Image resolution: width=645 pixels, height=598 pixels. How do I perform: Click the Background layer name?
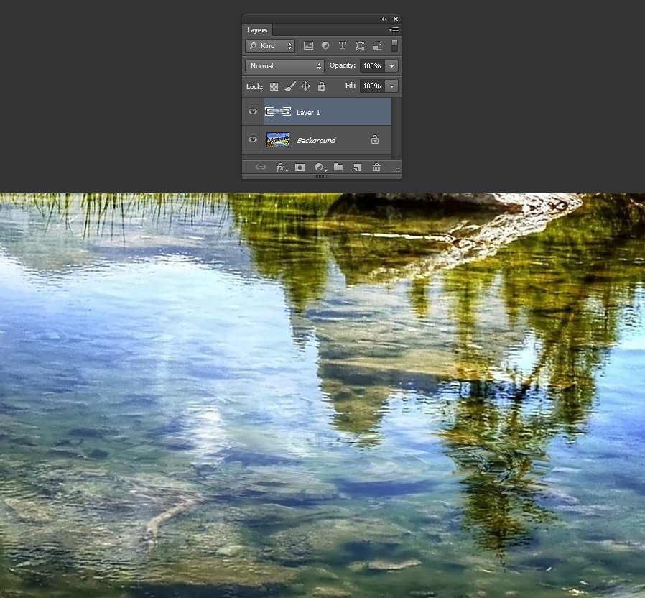(x=316, y=140)
